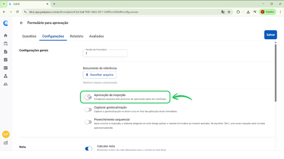Click the translate page icon
284x159 pixels.
pos(223,12)
